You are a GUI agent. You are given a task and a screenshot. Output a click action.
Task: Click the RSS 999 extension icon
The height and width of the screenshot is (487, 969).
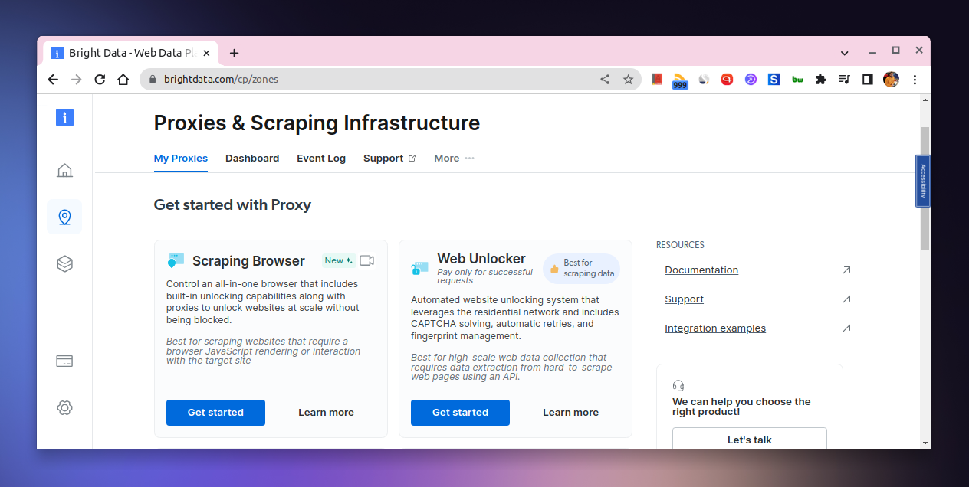tap(680, 80)
